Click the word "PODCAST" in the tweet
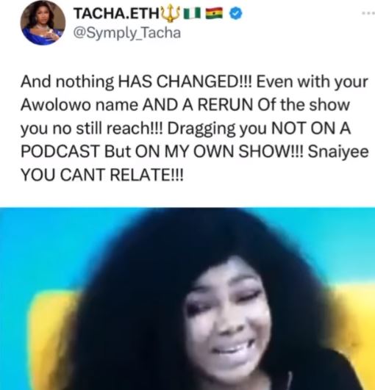Viewport: 375px width, 390px height. click(x=60, y=151)
